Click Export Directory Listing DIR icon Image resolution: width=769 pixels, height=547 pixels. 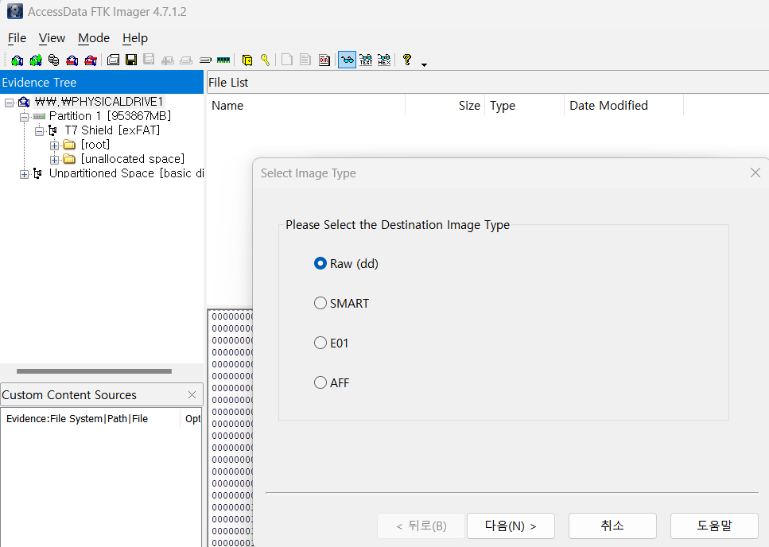point(324,60)
